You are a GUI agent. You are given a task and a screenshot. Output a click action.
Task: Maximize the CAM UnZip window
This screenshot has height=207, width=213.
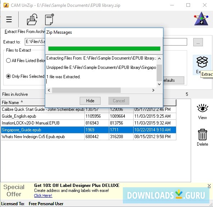pyautogui.click(x=188, y=5)
